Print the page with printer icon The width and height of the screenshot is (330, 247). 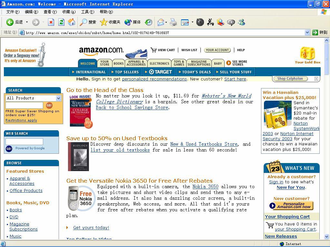(173, 22)
